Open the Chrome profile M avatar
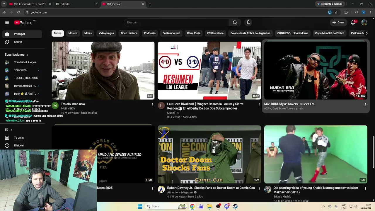Image resolution: width=375 pixels, height=211 pixels. [363, 12]
